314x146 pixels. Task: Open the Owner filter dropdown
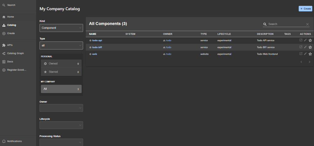tap(61, 108)
